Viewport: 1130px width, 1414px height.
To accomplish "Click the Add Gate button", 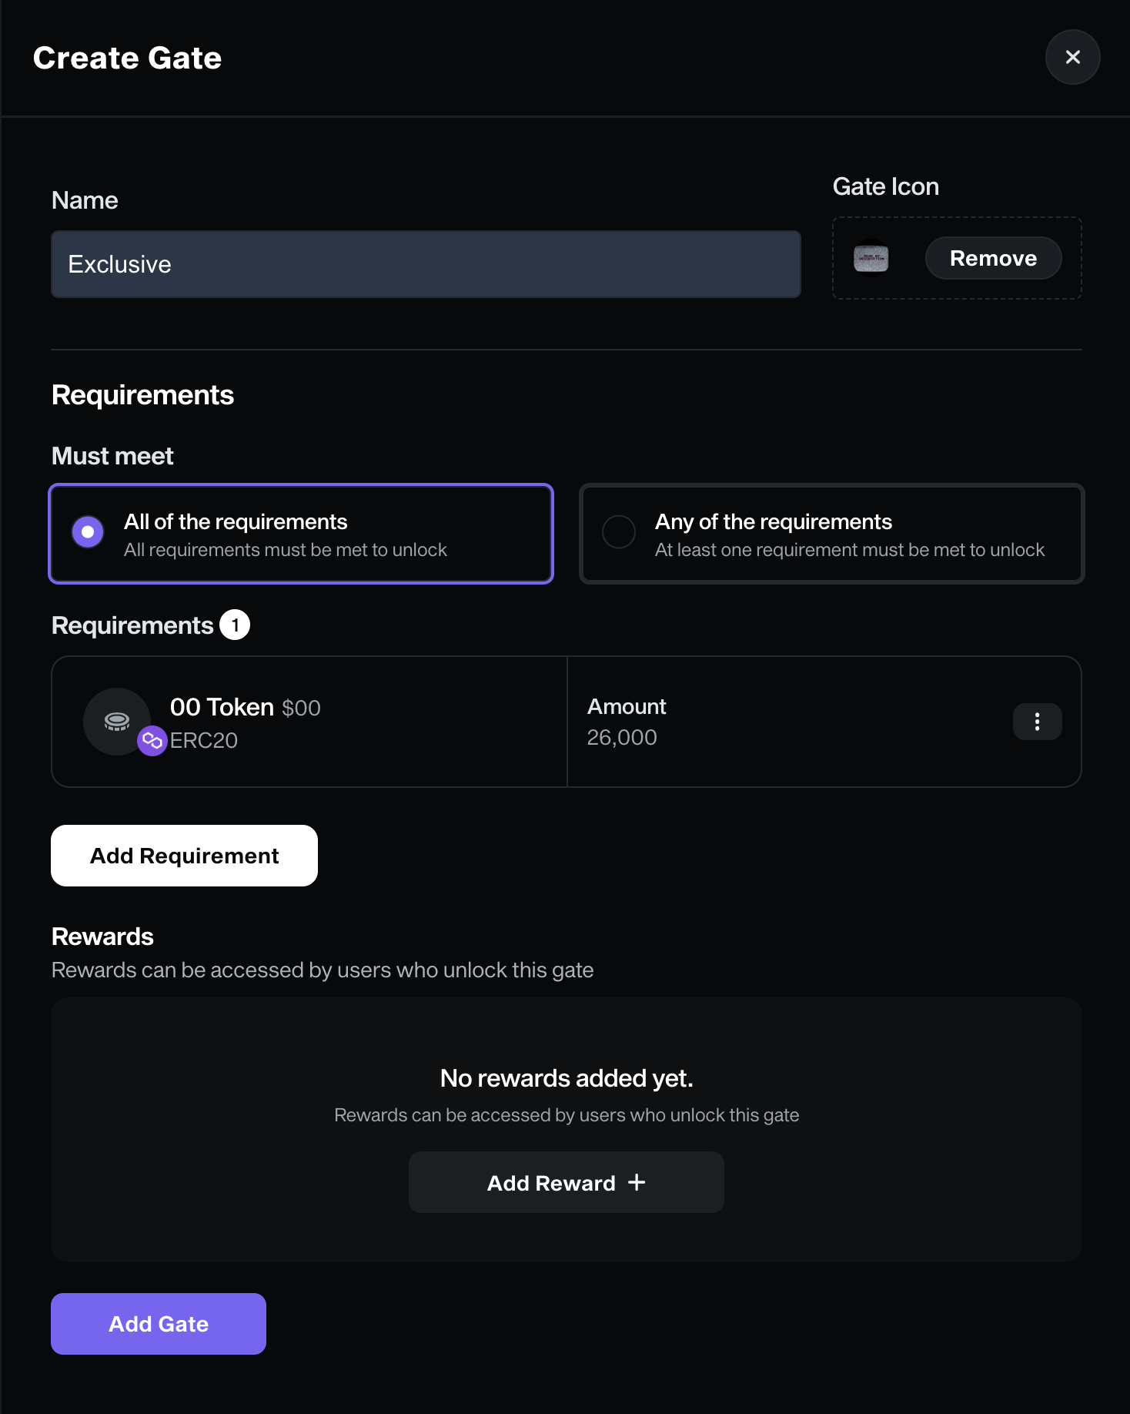I will coord(159,1324).
